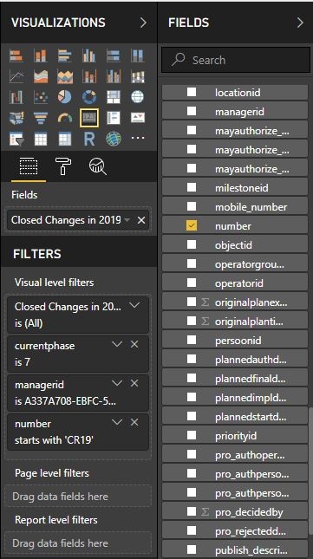Select the KPI visual

(x=137, y=118)
